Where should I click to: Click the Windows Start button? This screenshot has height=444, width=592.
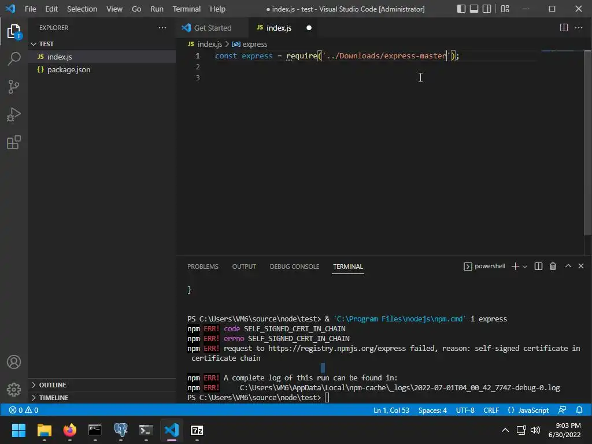[18, 430]
